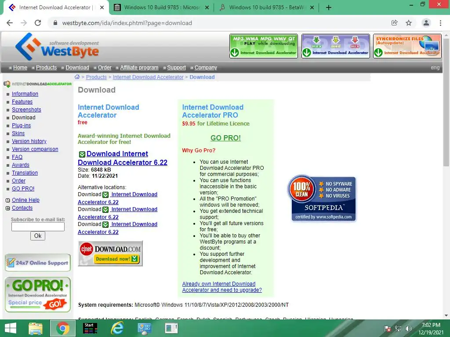This screenshot has height=337, width=450.
Task: Open the Plug-ins sidebar link
Action: pyautogui.click(x=21, y=125)
